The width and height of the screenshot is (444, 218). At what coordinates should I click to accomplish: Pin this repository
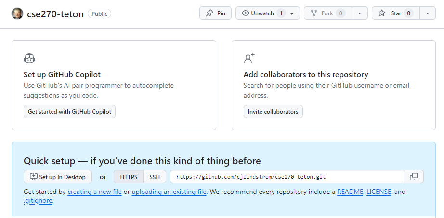pyautogui.click(x=215, y=13)
